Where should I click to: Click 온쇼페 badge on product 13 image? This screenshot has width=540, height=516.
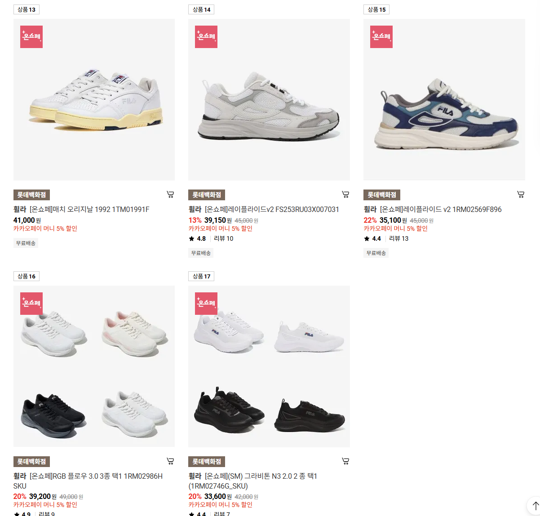[31, 37]
